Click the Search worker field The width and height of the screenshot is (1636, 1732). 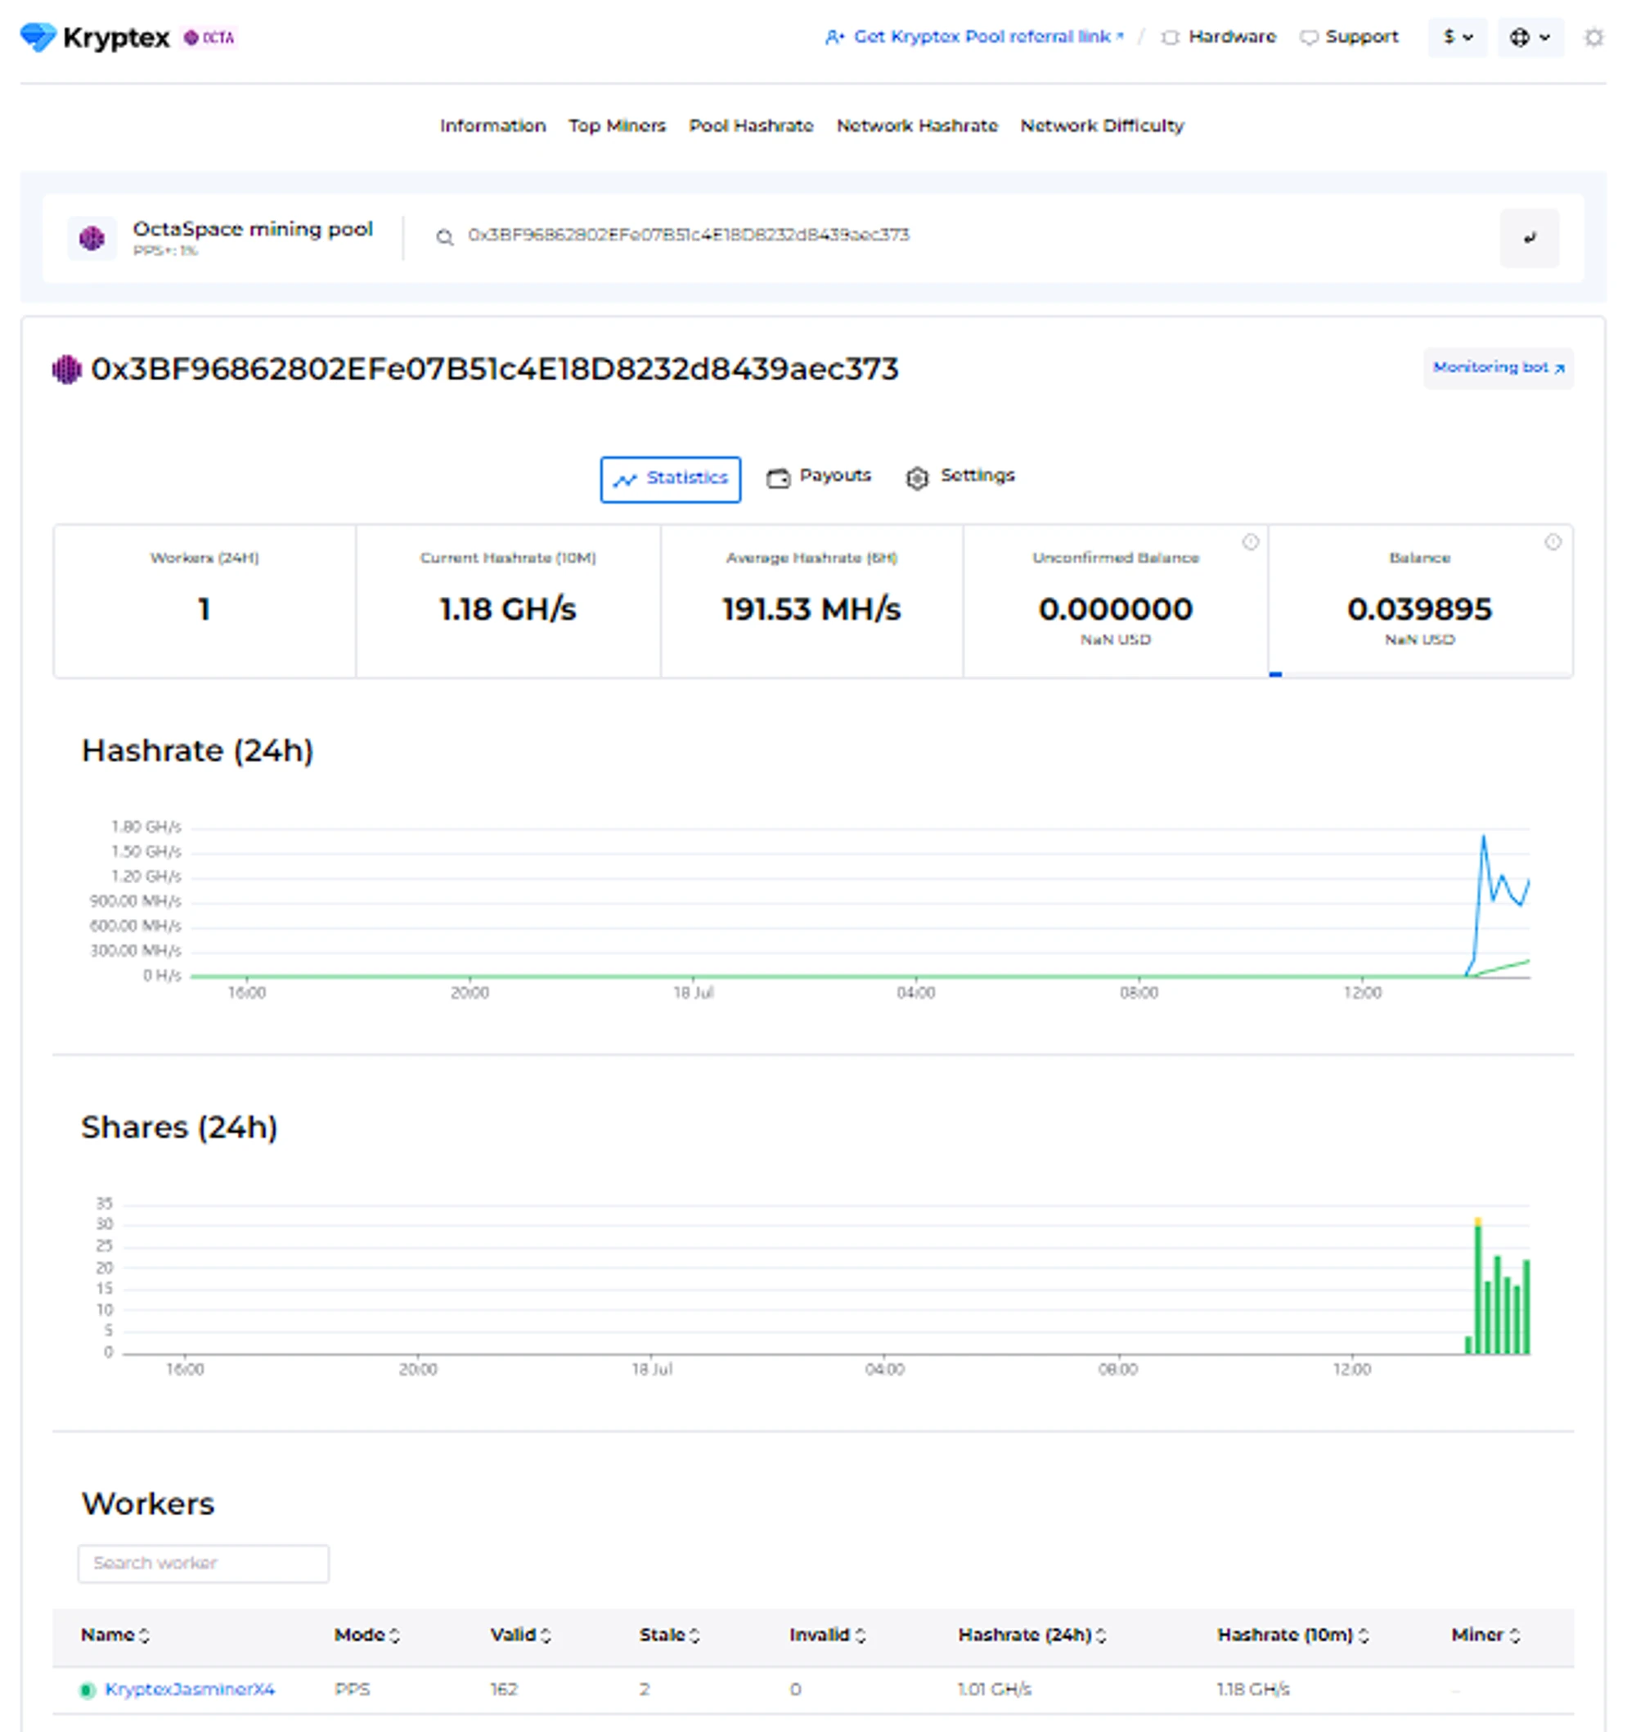pyautogui.click(x=203, y=1563)
